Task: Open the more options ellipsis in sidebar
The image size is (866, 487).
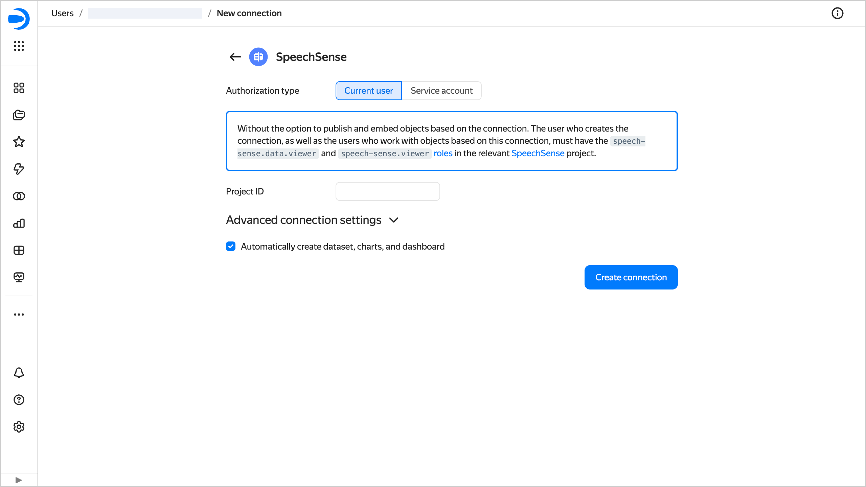Action: [x=19, y=315]
